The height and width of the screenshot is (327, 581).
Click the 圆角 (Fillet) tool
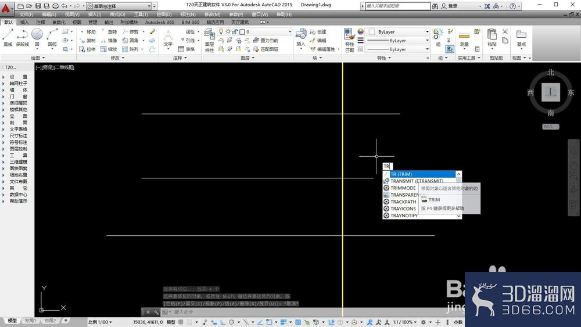click(131, 40)
